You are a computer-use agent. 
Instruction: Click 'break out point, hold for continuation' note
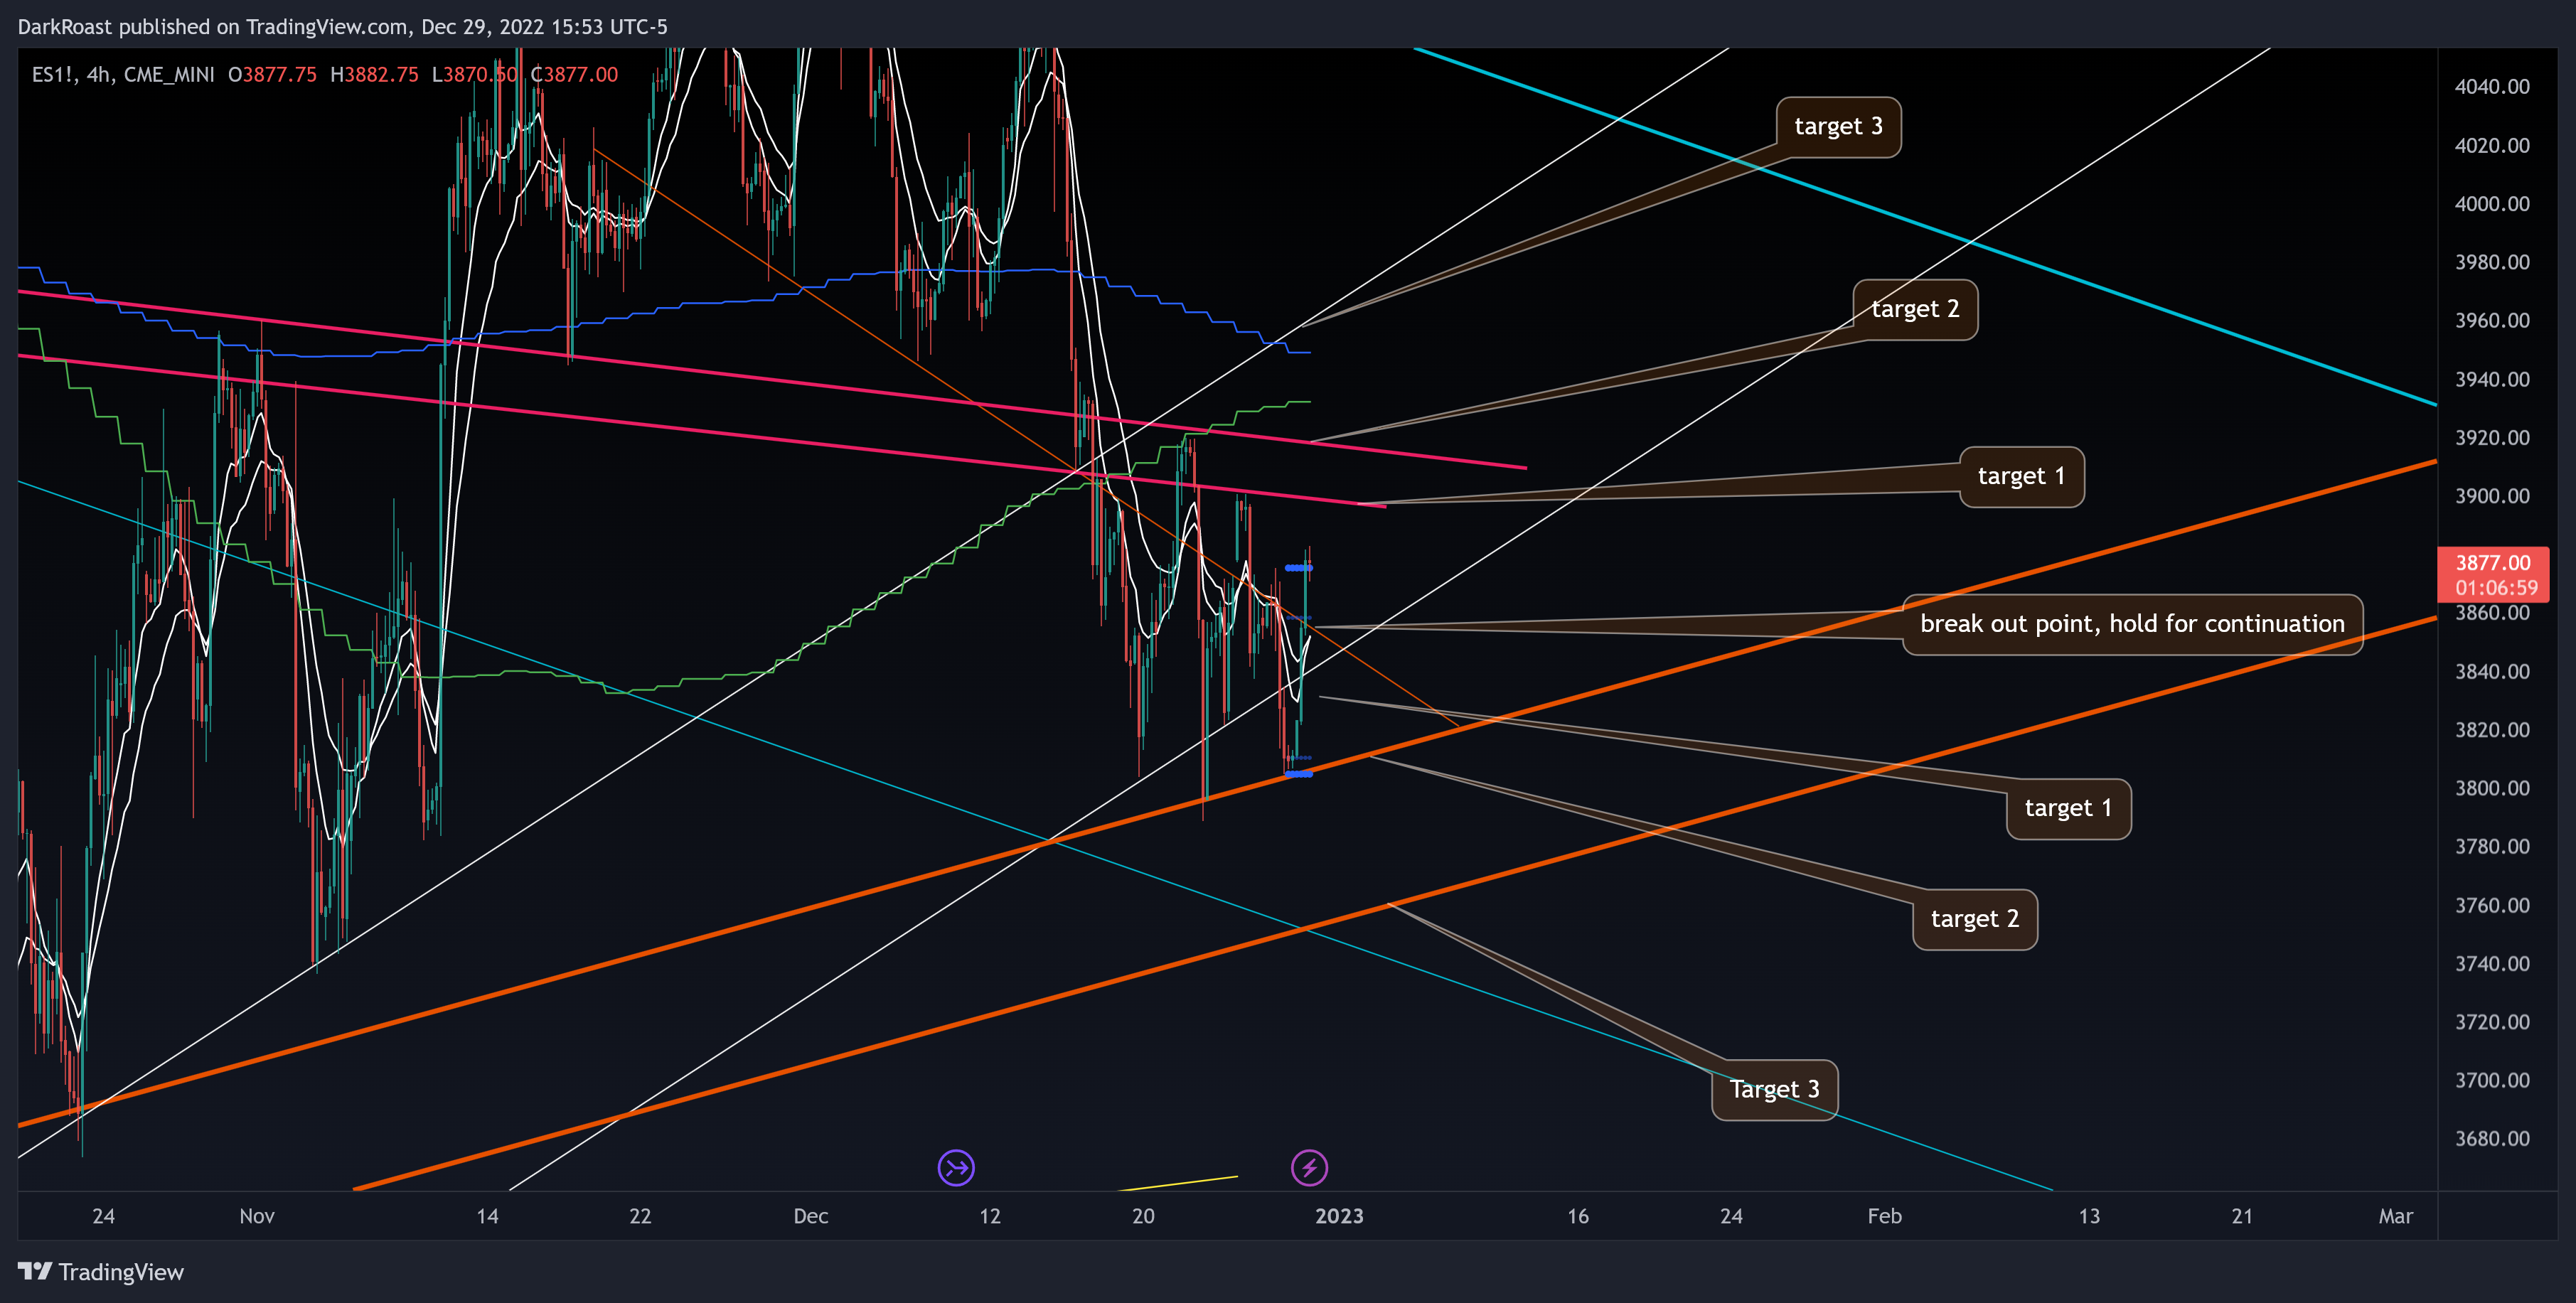click(x=2131, y=625)
